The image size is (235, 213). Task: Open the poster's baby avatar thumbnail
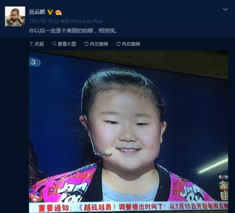[15, 16]
